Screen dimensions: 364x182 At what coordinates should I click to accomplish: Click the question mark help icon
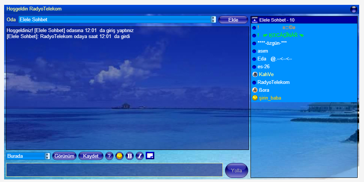[x=109, y=156]
